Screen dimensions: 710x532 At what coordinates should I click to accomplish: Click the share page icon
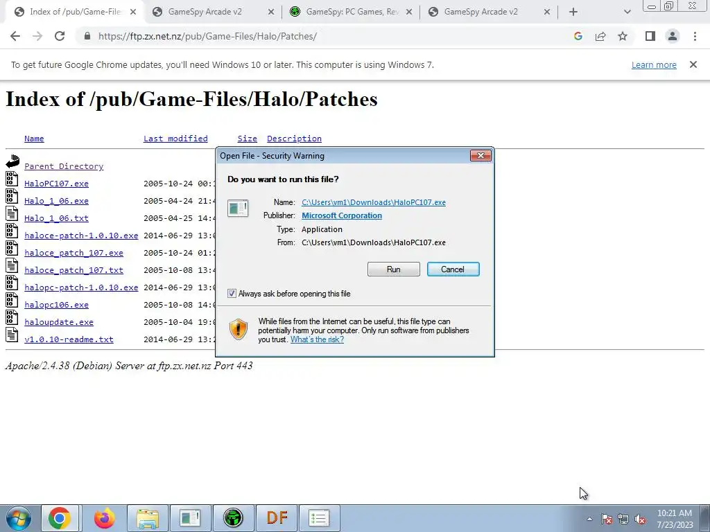pyautogui.click(x=600, y=36)
